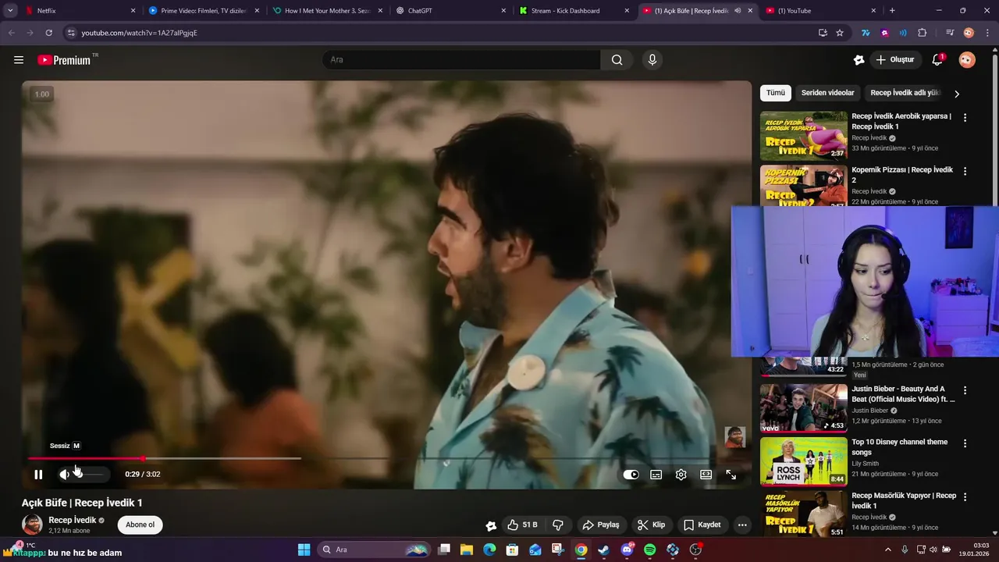Viewport: 999px width, 562px height.
Task: Start voice search with the microphone icon
Action: point(652,60)
